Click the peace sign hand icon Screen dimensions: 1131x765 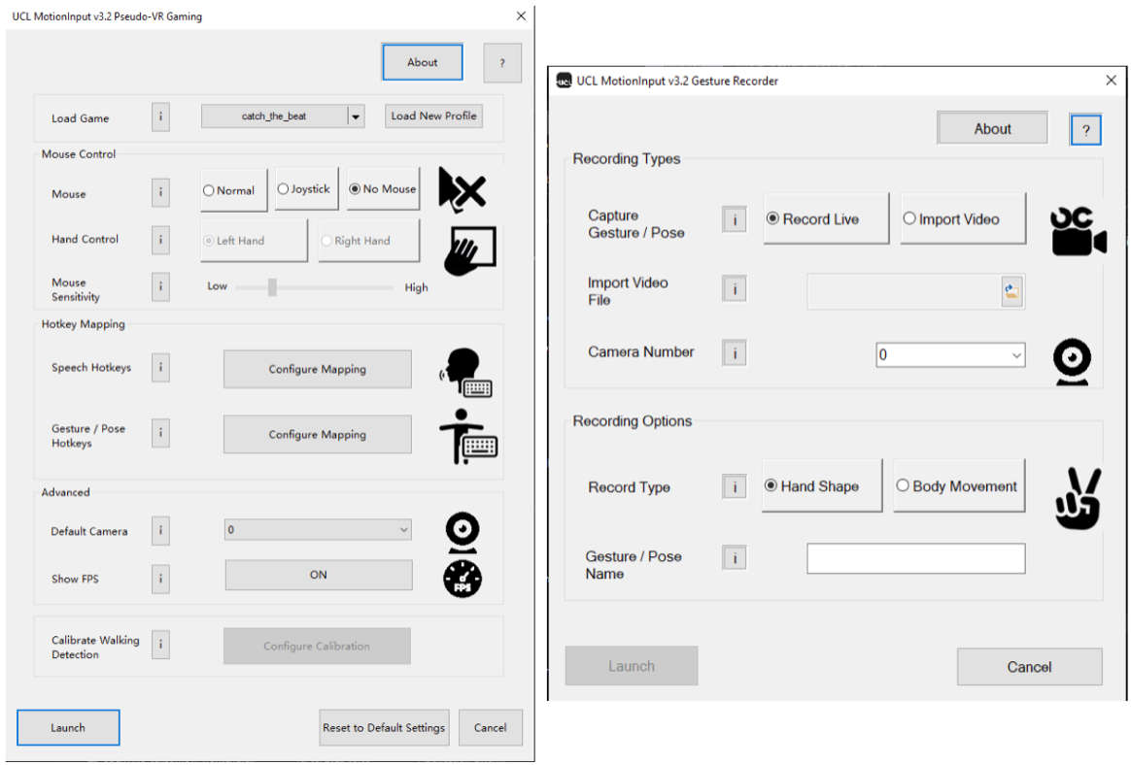[x=1077, y=499]
